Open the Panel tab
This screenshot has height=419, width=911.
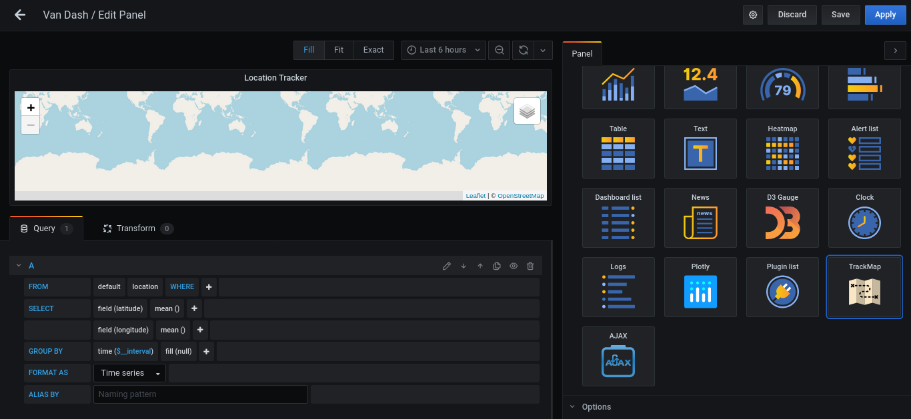(x=582, y=53)
